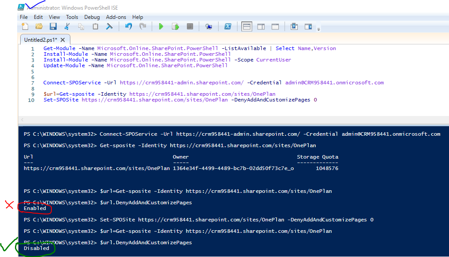Paste using the clipboard toolbar icon
449x257 pixels.
tap(95, 27)
